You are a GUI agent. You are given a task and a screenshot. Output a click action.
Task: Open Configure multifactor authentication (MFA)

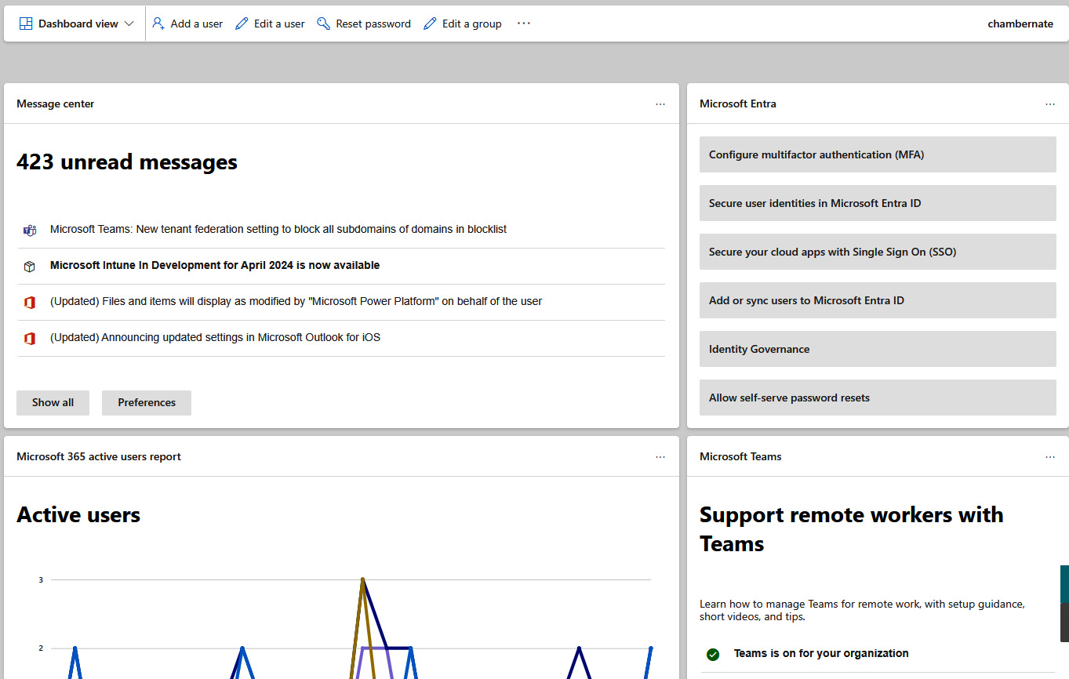pyautogui.click(x=878, y=154)
